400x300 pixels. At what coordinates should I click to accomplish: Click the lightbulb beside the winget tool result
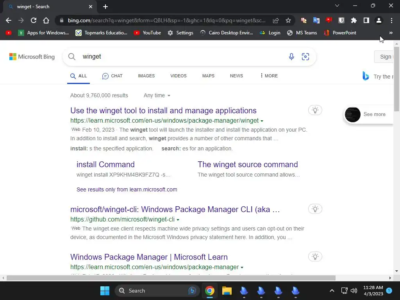click(x=315, y=110)
